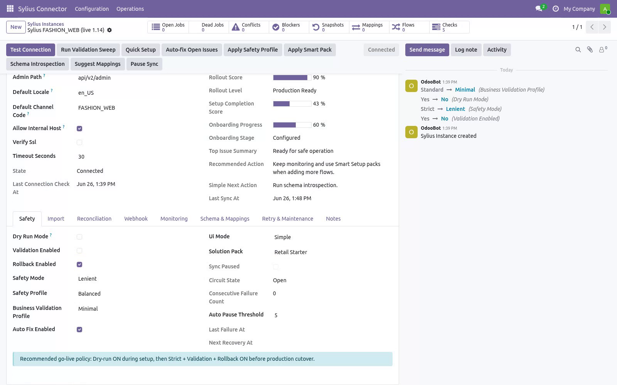Click the Quick Setup button
Viewport: 617px width, 385px height.
141,50
